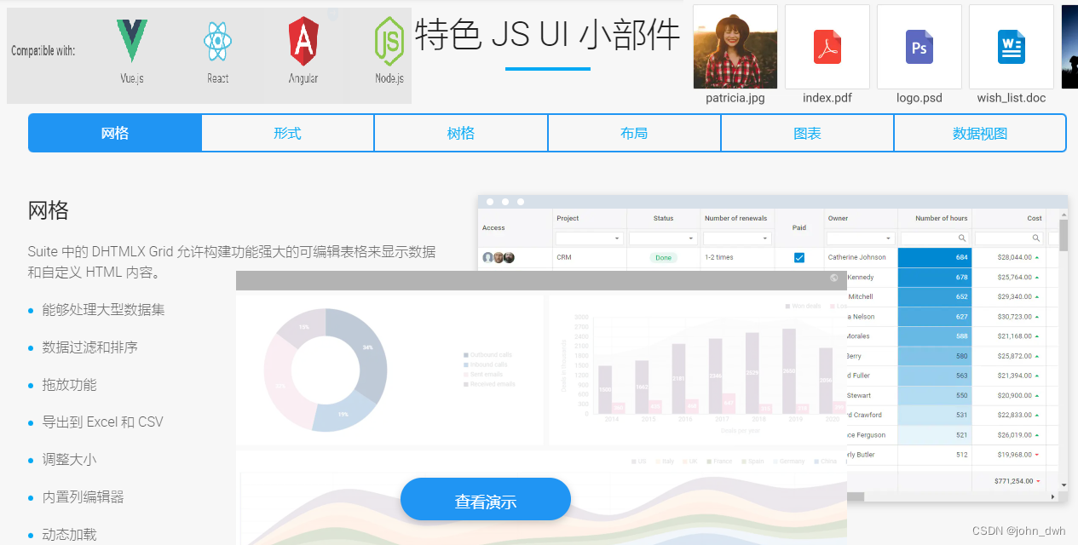Select the React framework logo
Screen dimensions: 1078x545
pos(217,40)
